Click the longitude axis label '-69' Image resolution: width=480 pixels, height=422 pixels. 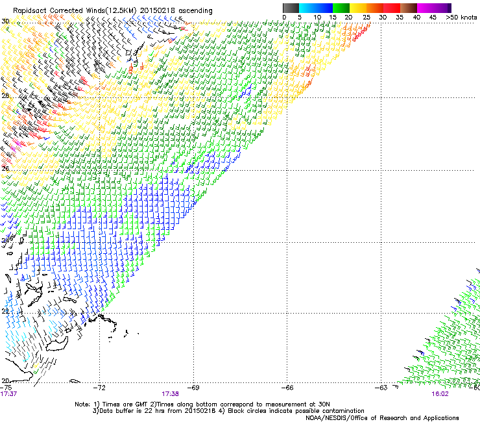pyautogui.click(x=193, y=388)
